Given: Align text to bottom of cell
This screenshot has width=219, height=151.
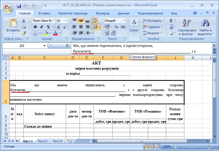Looking at the screenshot, I should (x=87, y=21).
